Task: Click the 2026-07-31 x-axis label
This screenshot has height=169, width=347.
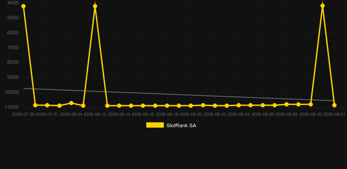Action: click(x=47, y=114)
